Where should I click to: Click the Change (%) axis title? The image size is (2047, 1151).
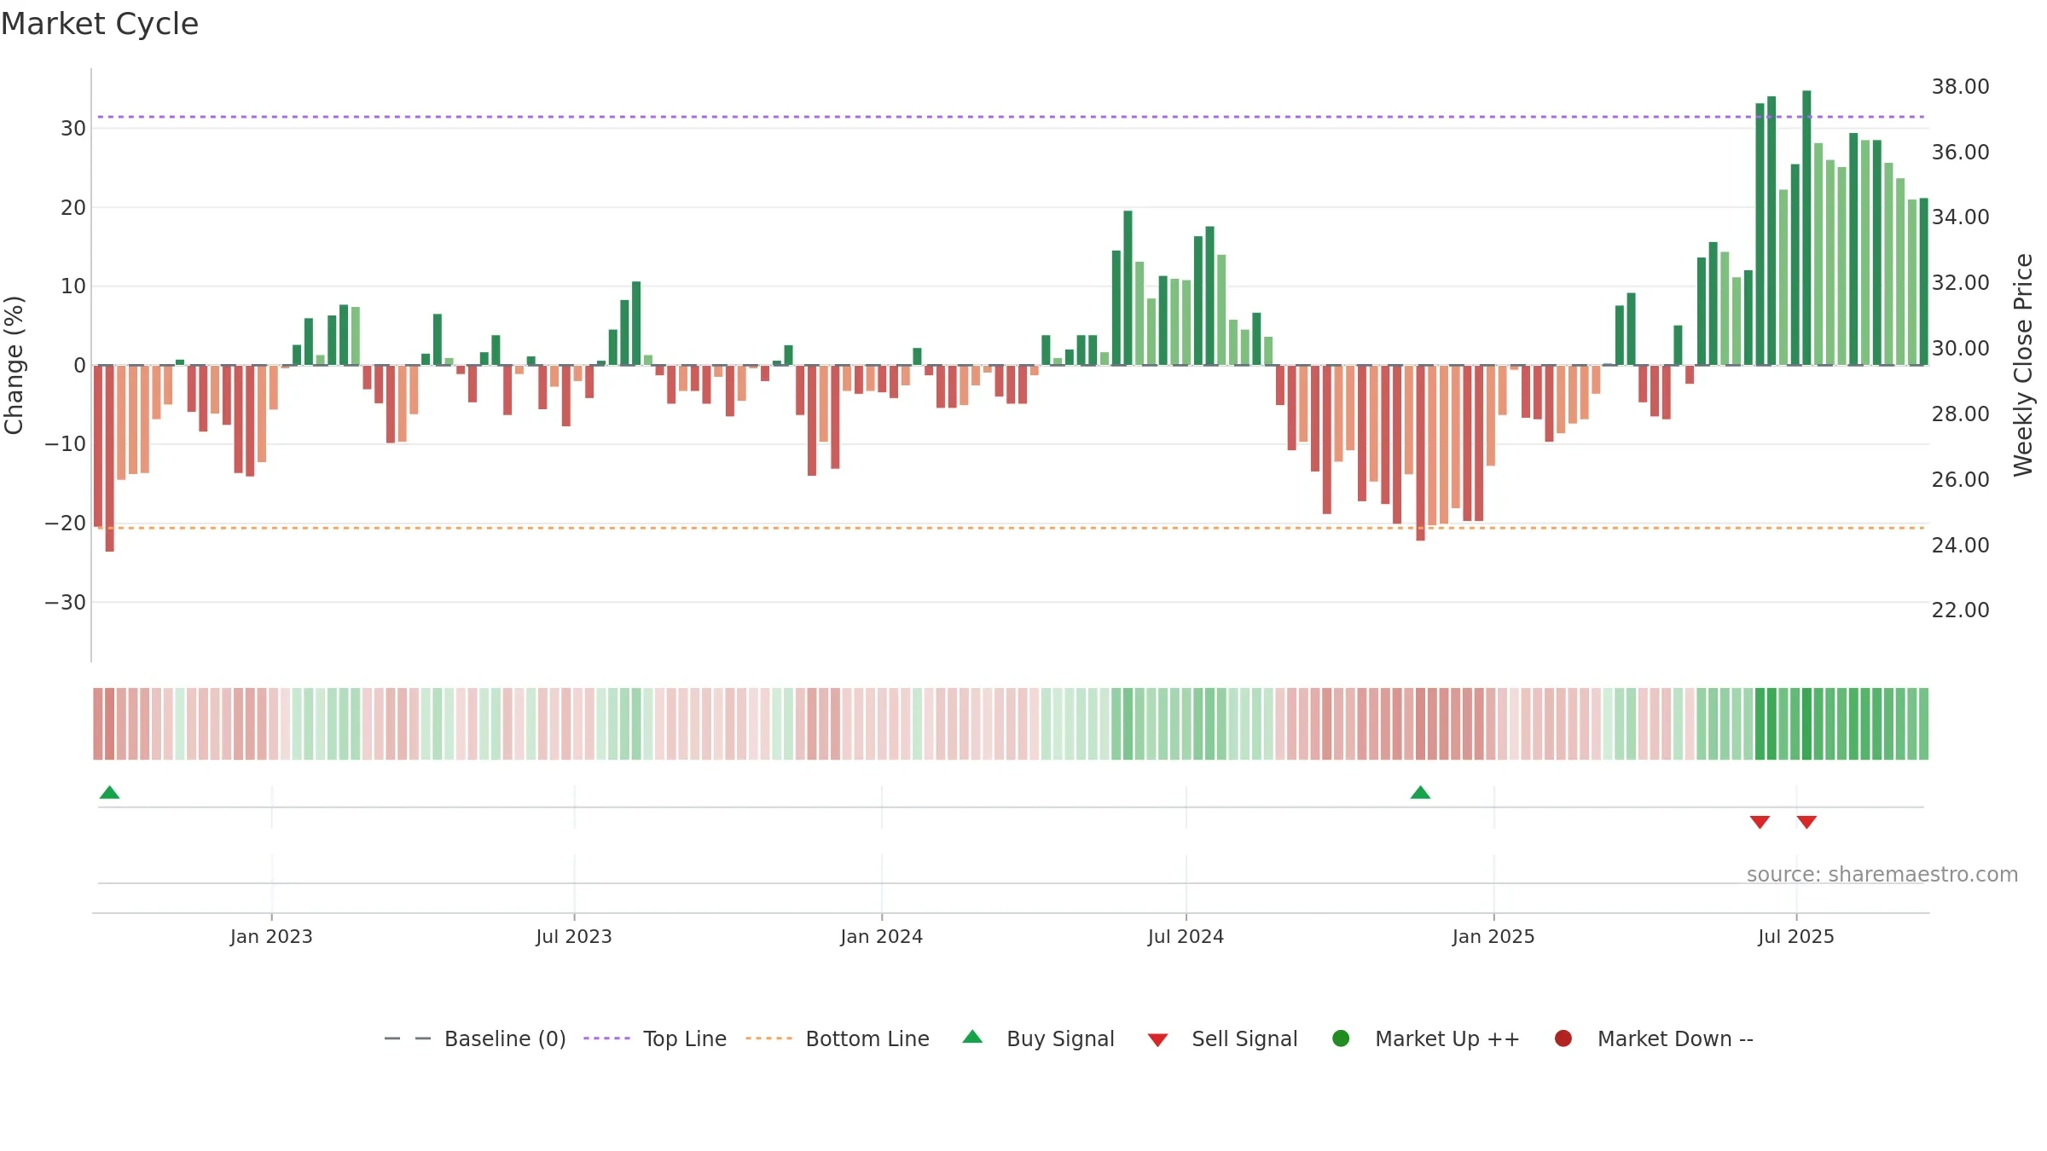[x=14, y=365]
